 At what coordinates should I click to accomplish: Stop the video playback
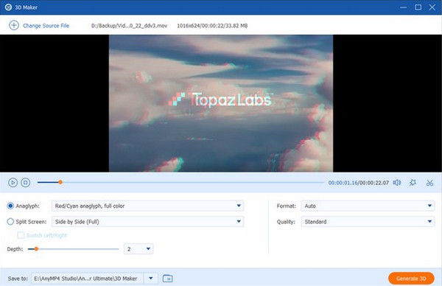pyautogui.click(x=25, y=183)
